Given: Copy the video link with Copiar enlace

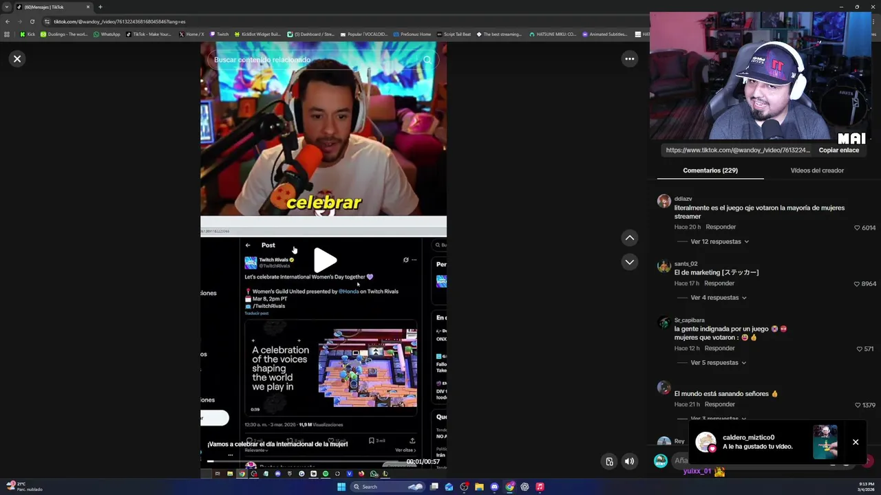Looking at the screenshot, I should (x=838, y=150).
